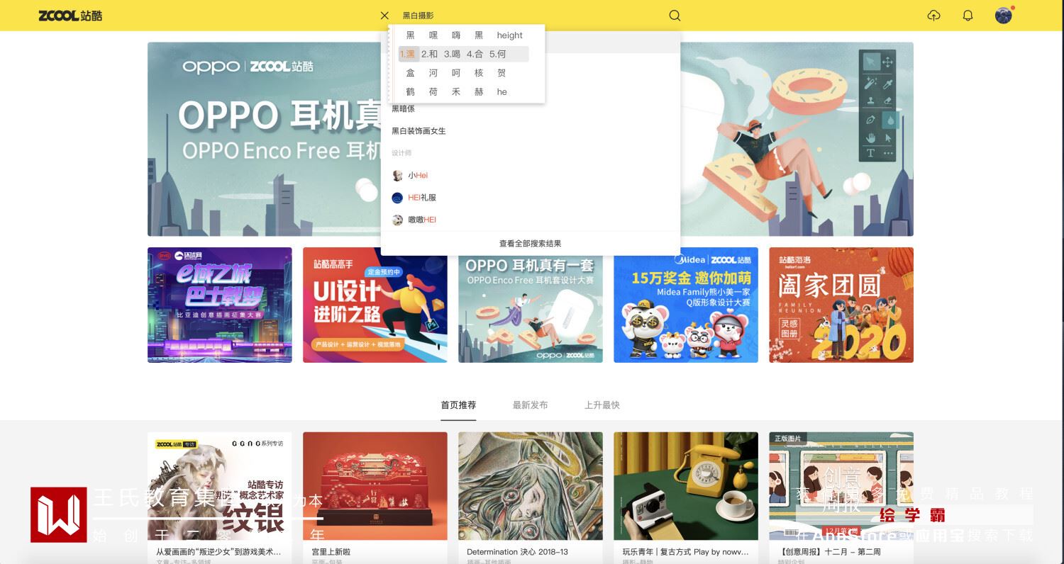Choose IME candidate 鹤
Image resolution: width=1064 pixels, height=564 pixels.
[x=411, y=92]
